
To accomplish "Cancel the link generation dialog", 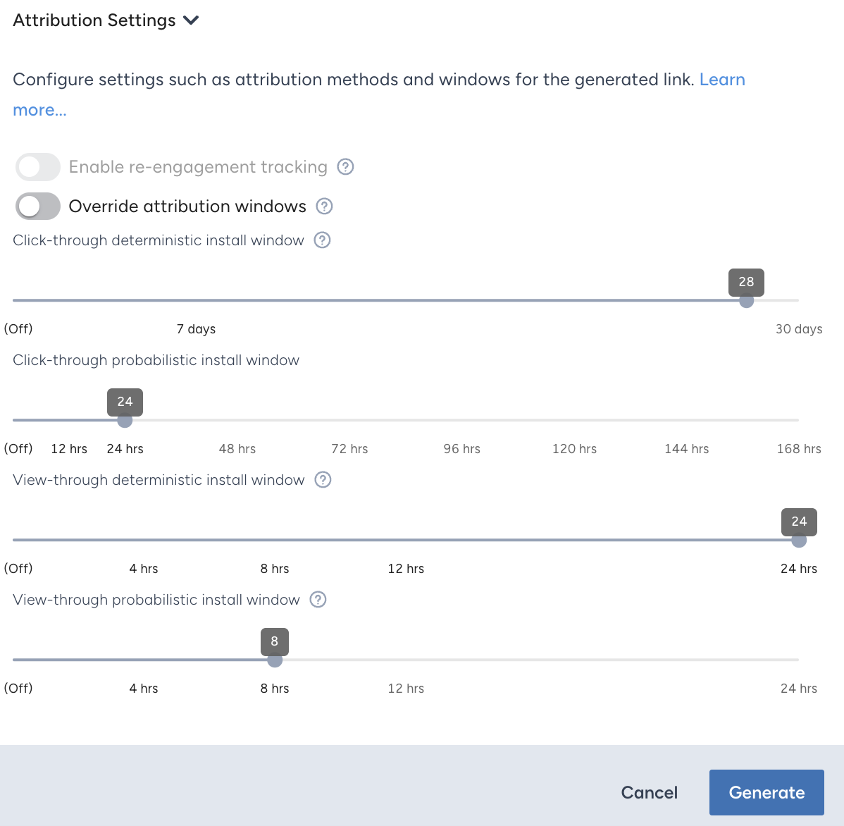I will click(x=649, y=792).
